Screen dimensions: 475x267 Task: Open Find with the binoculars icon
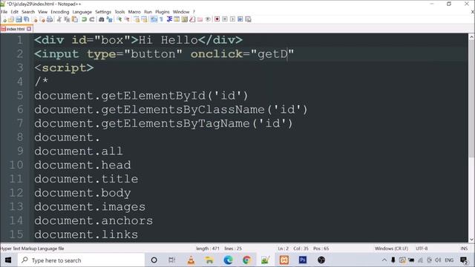(x=102, y=19)
